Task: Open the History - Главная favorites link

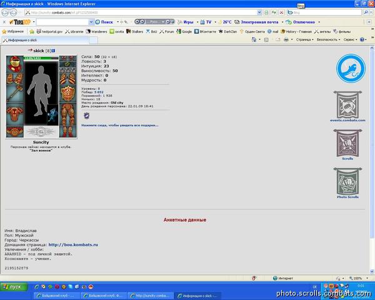Action: 296,31
